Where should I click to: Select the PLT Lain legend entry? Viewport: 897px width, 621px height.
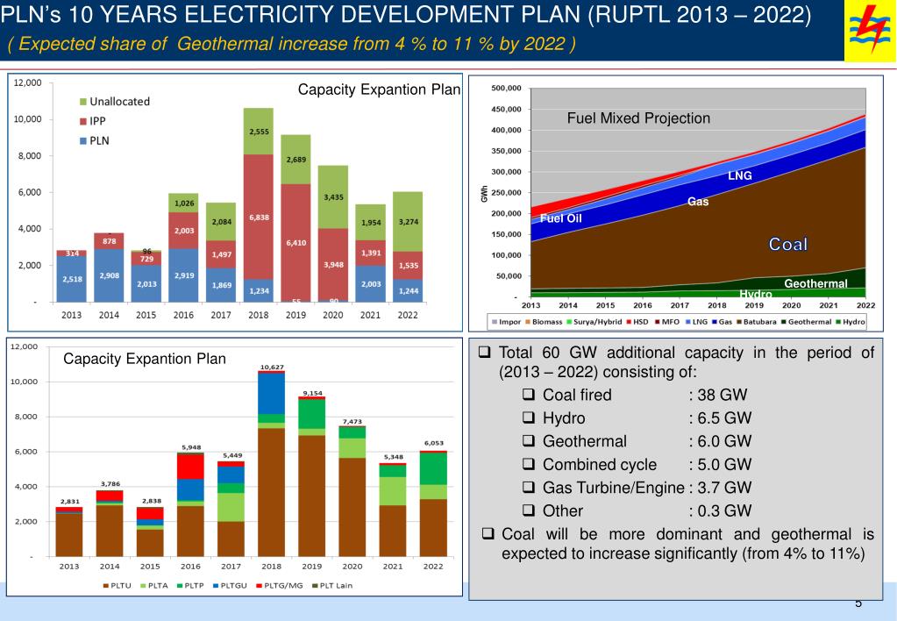point(331,586)
